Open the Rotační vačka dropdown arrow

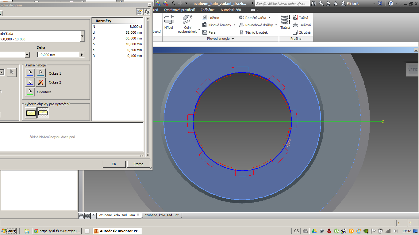pyautogui.click(x=269, y=18)
